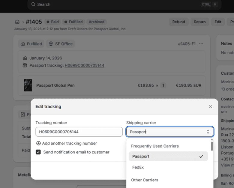This screenshot has width=234, height=188.
Task: Open the fulfillment three-dot menu
Action: click(x=201, y=44)
